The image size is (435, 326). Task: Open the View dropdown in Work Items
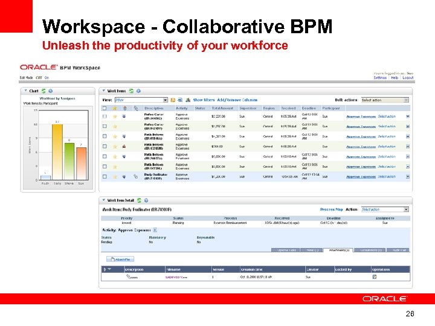click(x=141, y=100)
